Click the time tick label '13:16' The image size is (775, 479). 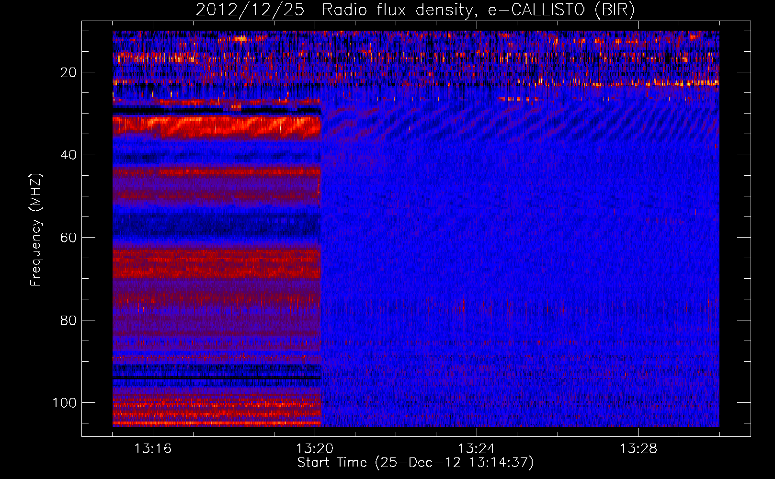(153, 449)
